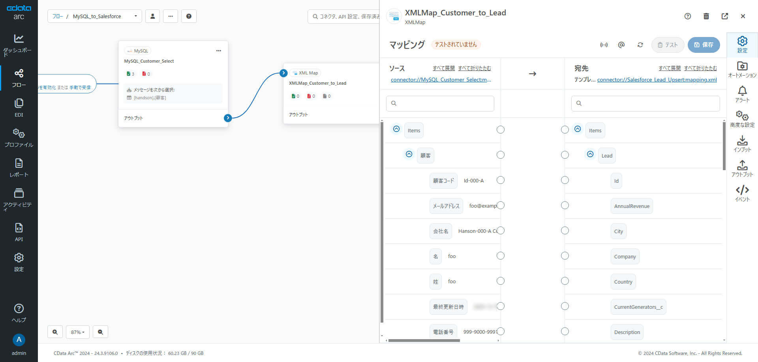
Task: Open the API section in sidebar
Action: [x=19, y=232]
